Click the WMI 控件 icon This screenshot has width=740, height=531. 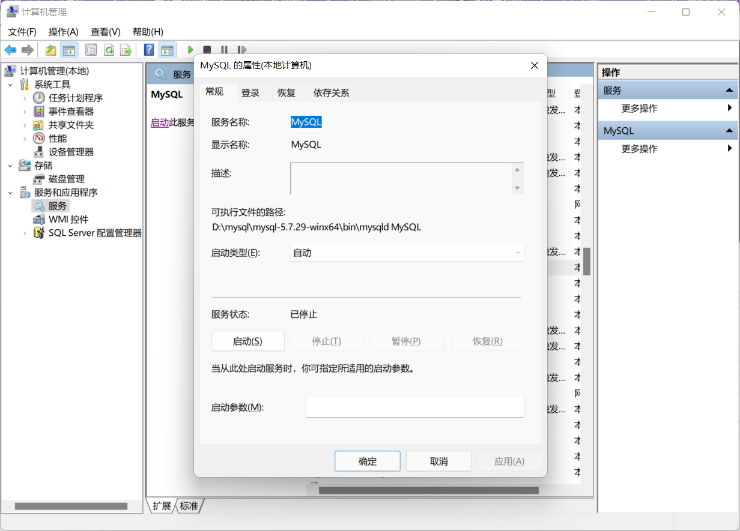(38, 220)
